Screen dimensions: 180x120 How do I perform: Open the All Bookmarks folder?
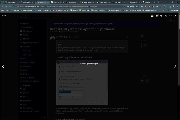pyautogui.click(x=173, y=10)
